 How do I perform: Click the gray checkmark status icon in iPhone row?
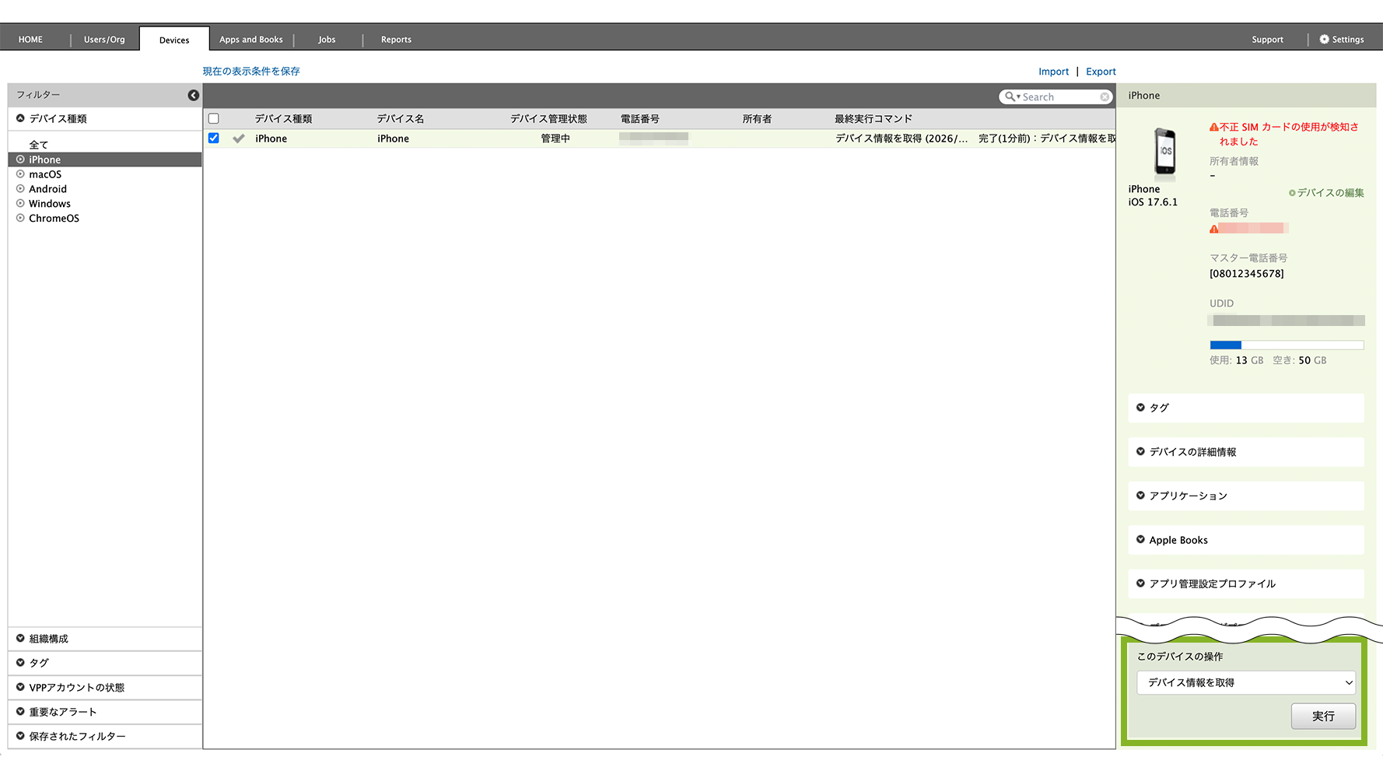(x=239, y=138)
